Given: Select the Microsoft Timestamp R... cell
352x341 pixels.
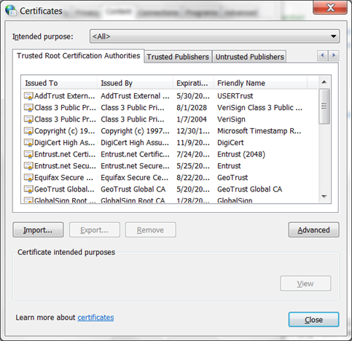Looking at the screenshot, I should [259, 131].
